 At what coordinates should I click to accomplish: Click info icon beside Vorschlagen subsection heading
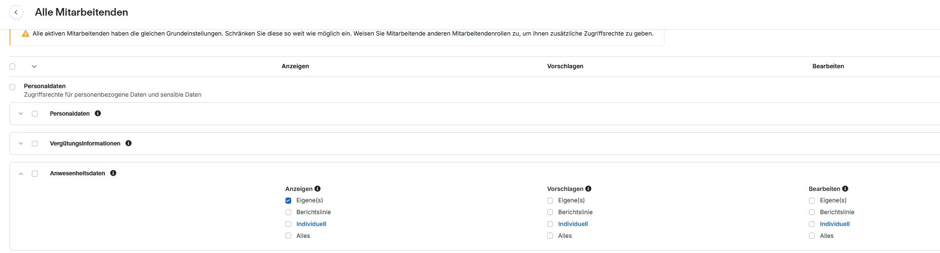(x=588, y=189)
